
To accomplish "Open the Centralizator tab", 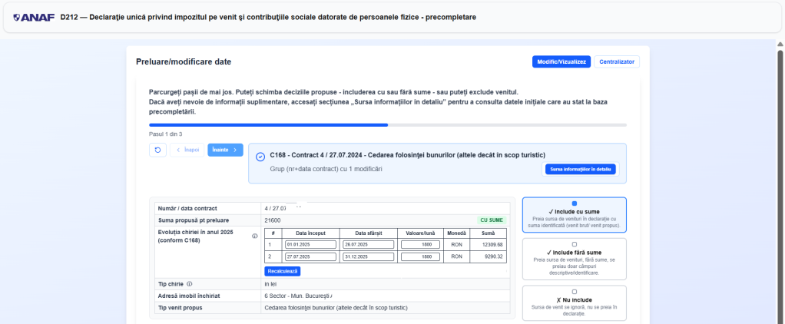I will tap(617, 61).
